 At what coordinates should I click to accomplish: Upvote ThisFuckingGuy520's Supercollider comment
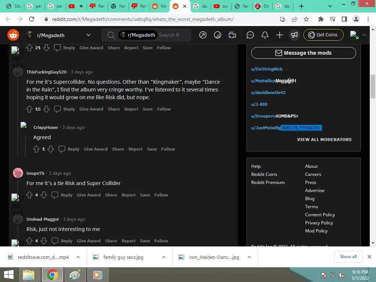[x=29, y=109]
